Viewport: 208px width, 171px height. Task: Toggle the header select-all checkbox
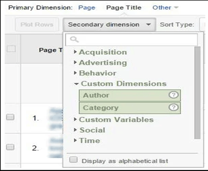11,49
